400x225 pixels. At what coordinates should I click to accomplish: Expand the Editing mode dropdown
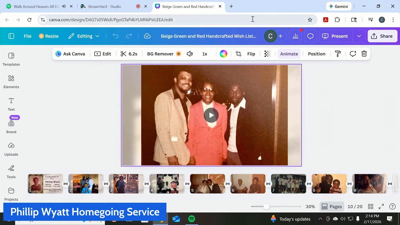[84, 36]
